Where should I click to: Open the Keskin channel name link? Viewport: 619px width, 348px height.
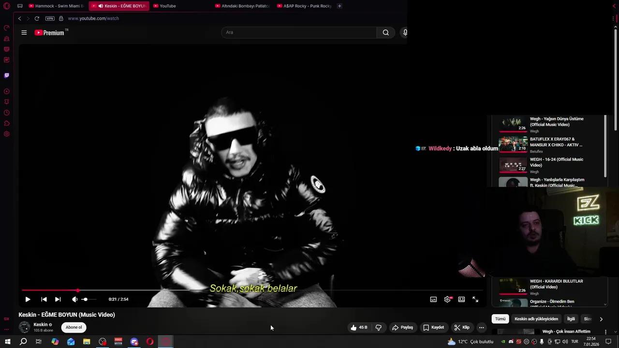point(40,325)
